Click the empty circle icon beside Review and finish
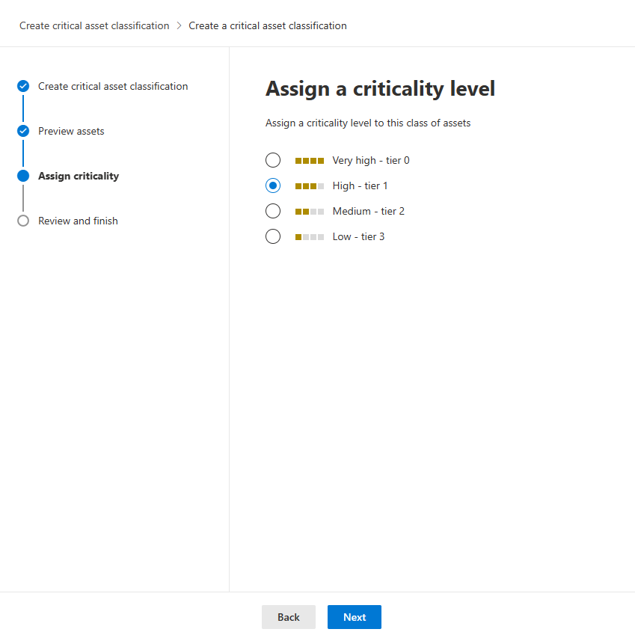Screen dimensions: 635x638 point(23,221)
